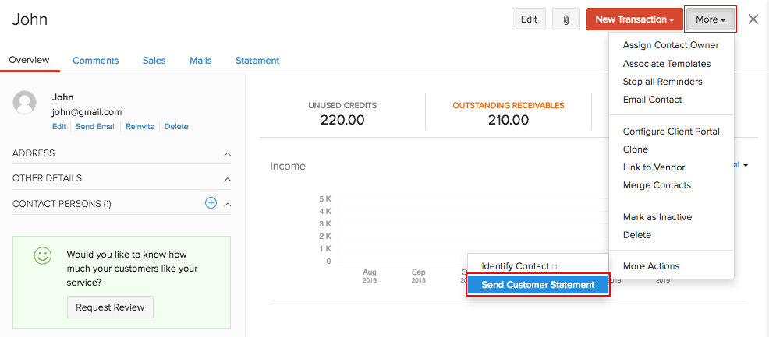Open the Statement tab
This screenshot has width=769, height=337.
pos(257,61)
